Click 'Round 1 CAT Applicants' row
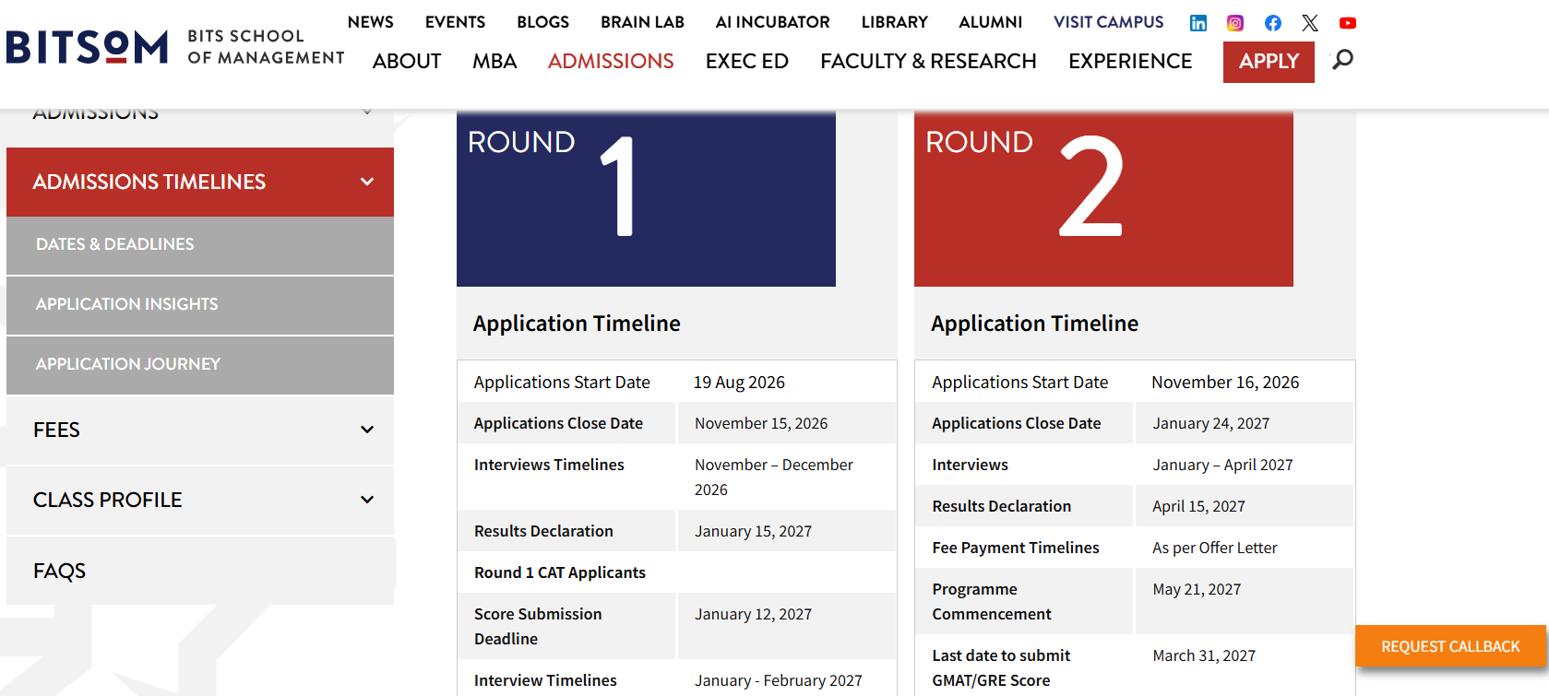The width and height of the screenshot is (1549, 696). (677, 572)
